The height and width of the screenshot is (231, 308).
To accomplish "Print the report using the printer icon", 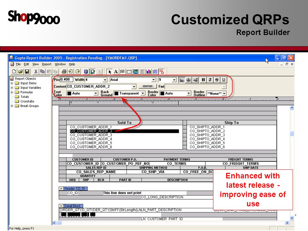I will pos(64,72).
